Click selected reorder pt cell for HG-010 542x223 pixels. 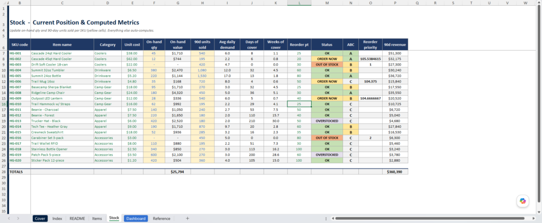[x=300, y=104]
